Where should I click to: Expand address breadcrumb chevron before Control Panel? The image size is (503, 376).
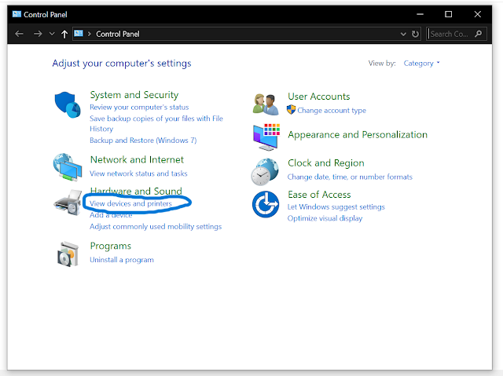pyautogui.click(x=90, y=34)
